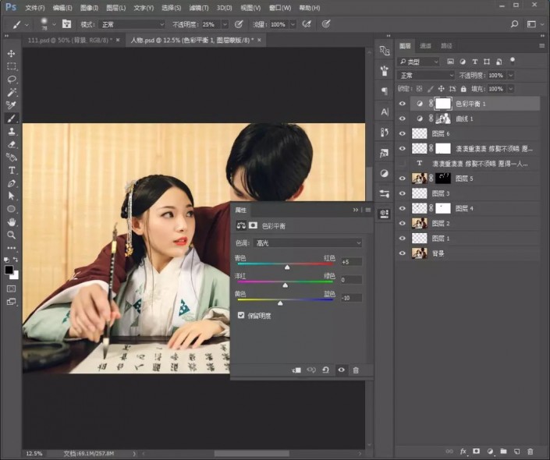The image size is (550, 460).
Task: Select the Clone Stamp tool
Action: point(11,132)
